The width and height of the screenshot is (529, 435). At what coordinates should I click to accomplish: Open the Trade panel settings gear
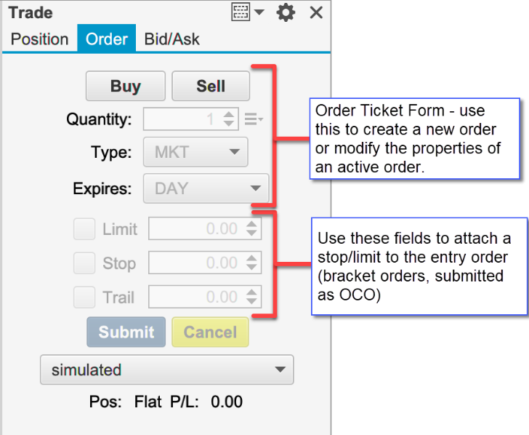(x=286, y=12)
